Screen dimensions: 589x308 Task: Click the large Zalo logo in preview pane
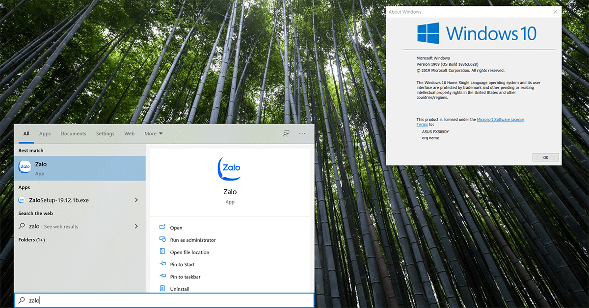point(229,169)
